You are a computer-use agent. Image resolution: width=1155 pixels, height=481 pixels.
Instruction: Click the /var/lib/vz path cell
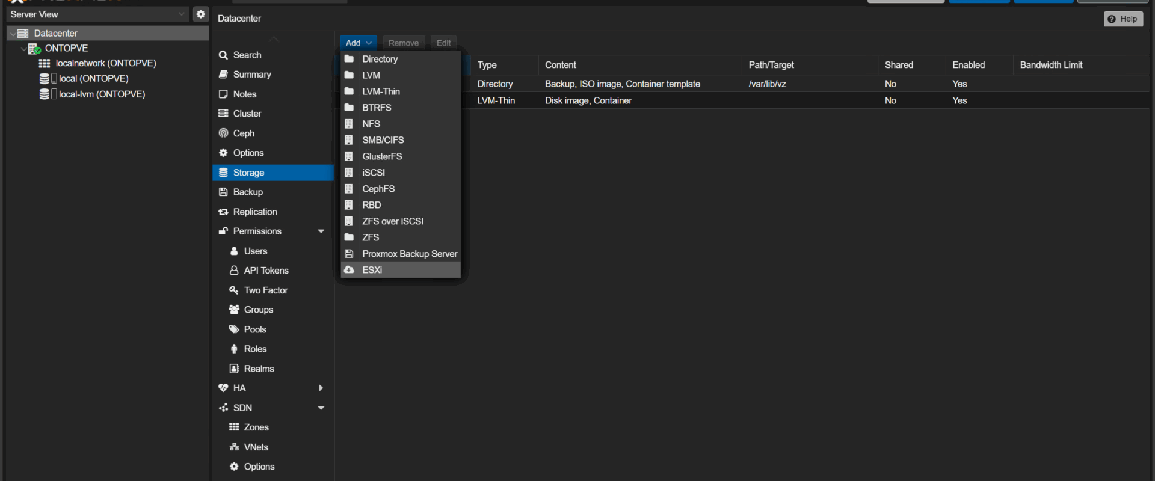click(x=810, y=84)
